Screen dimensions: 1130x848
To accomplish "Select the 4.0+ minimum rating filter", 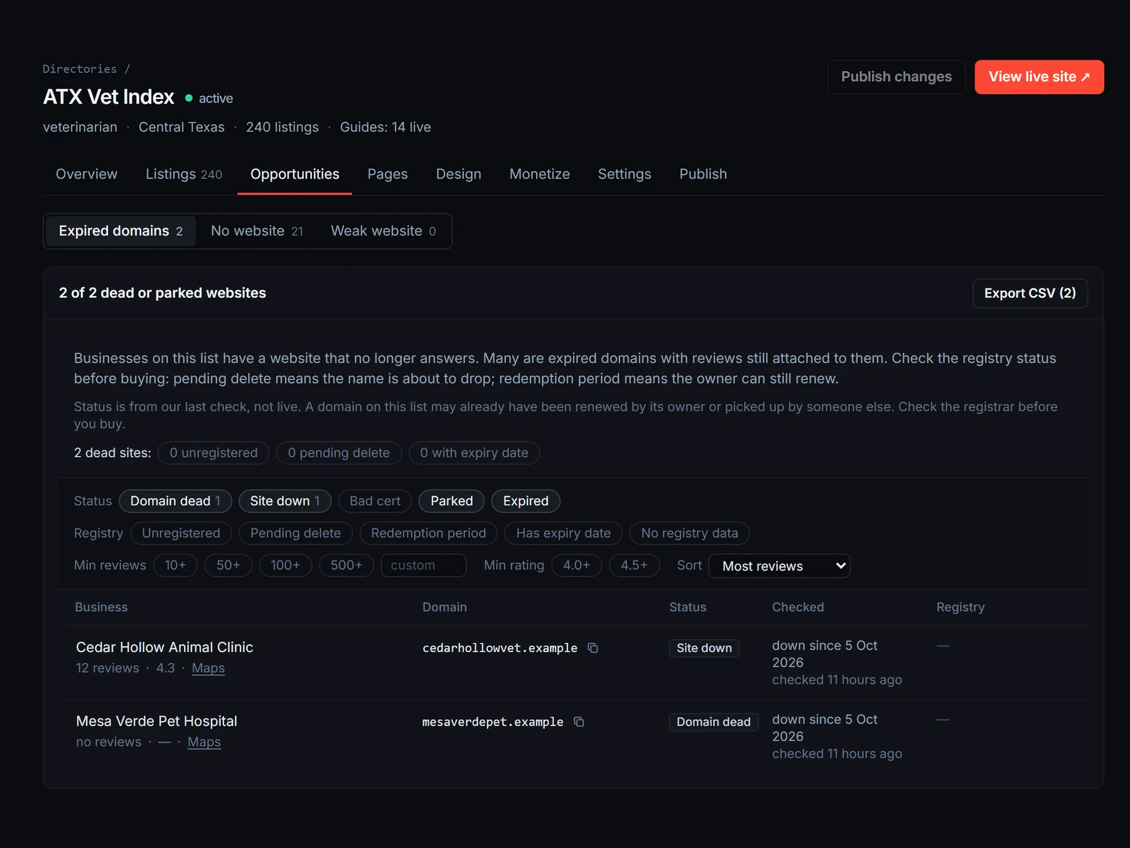I will [x=576, y=565].
